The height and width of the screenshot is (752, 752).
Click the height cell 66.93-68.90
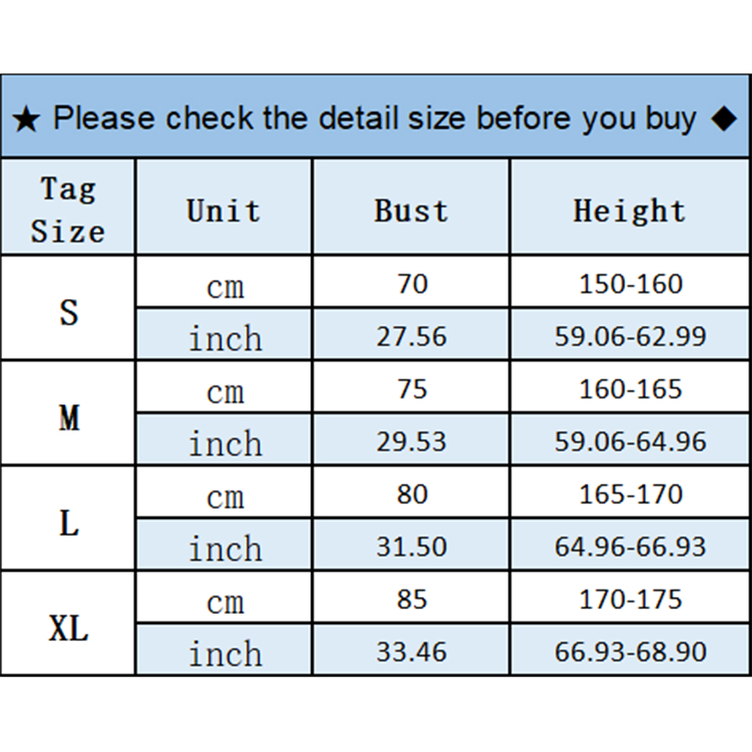coord(630,652)
